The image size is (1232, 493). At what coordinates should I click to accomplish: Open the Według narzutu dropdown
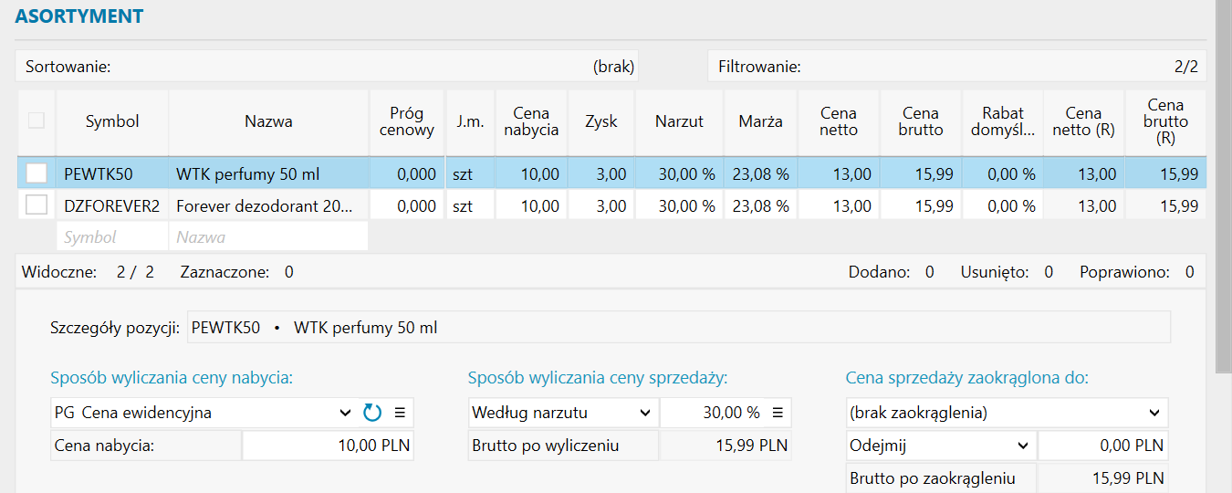[644, 413]
